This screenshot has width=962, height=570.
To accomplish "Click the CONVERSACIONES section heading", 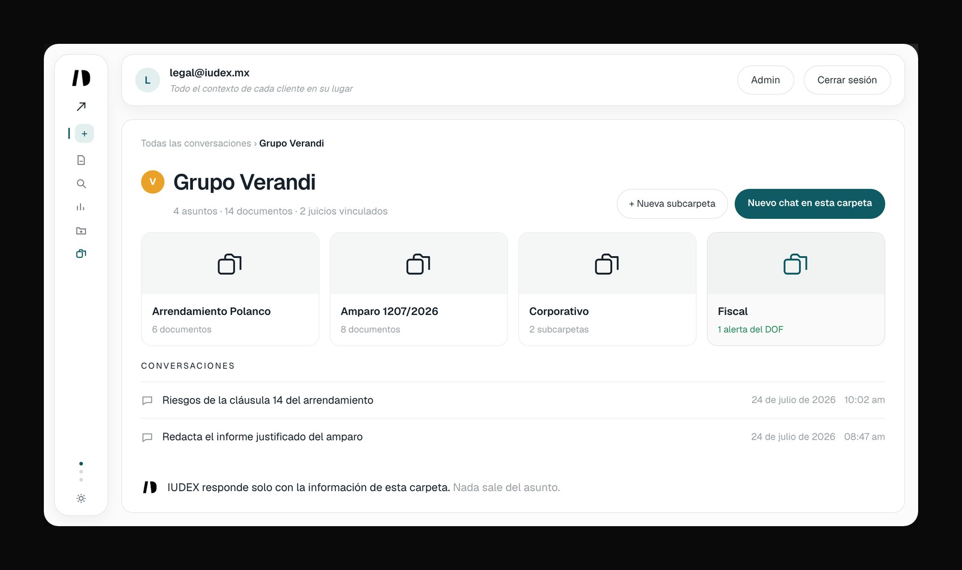I will pos(188,366).
